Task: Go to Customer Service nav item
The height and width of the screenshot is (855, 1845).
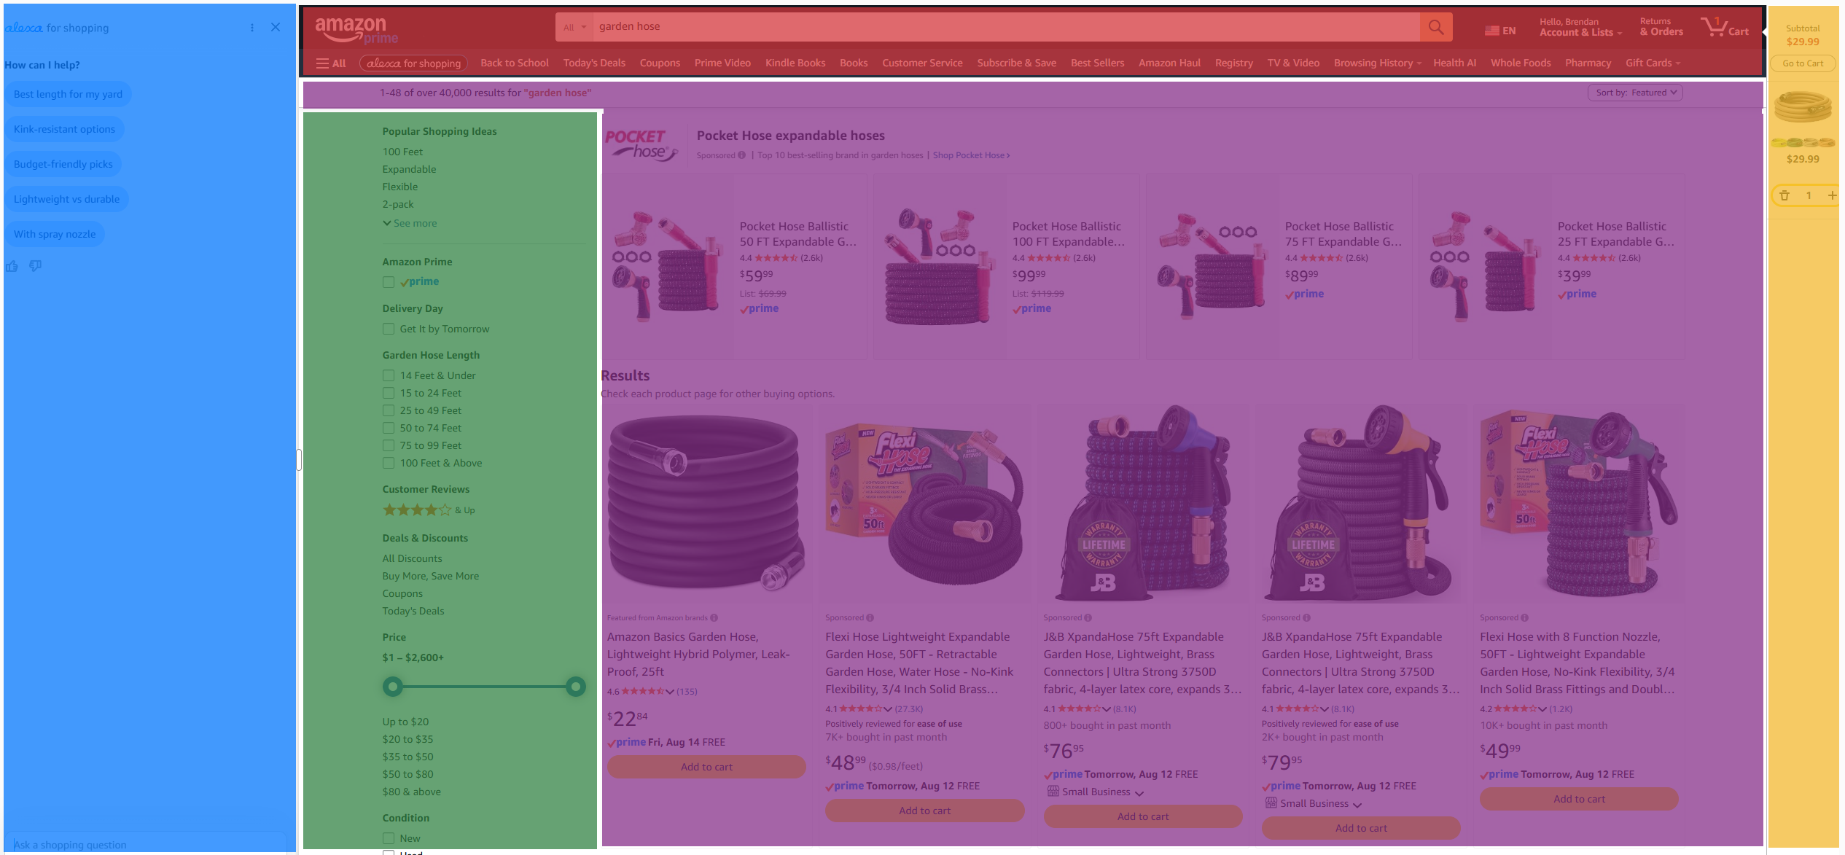Action: pos(922,63)
